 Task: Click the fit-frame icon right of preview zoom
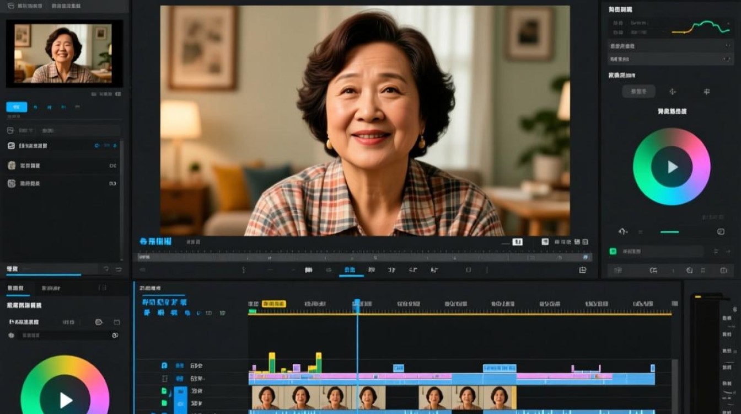[545, 242]
